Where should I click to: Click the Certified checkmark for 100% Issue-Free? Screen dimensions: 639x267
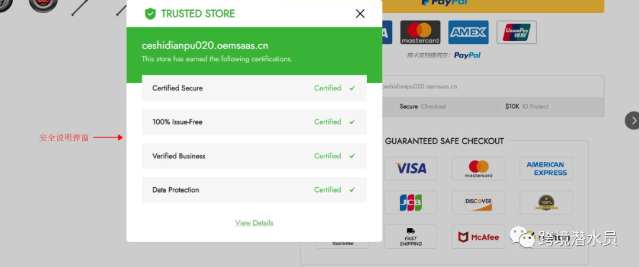coord(352,122)
